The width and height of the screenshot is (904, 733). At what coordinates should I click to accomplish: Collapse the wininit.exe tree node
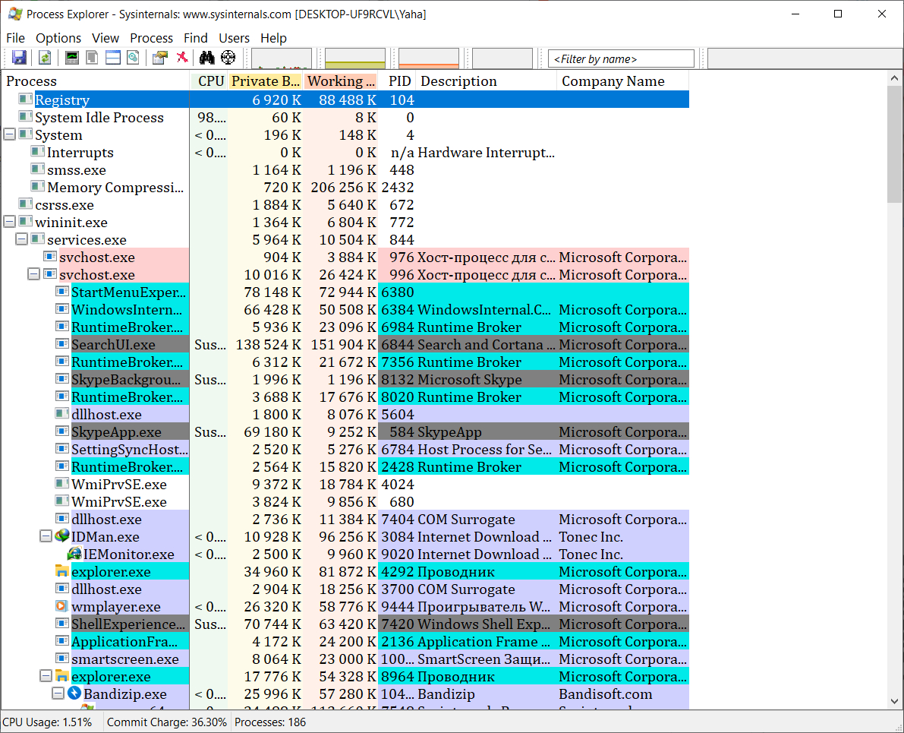(x=9, y=222)
